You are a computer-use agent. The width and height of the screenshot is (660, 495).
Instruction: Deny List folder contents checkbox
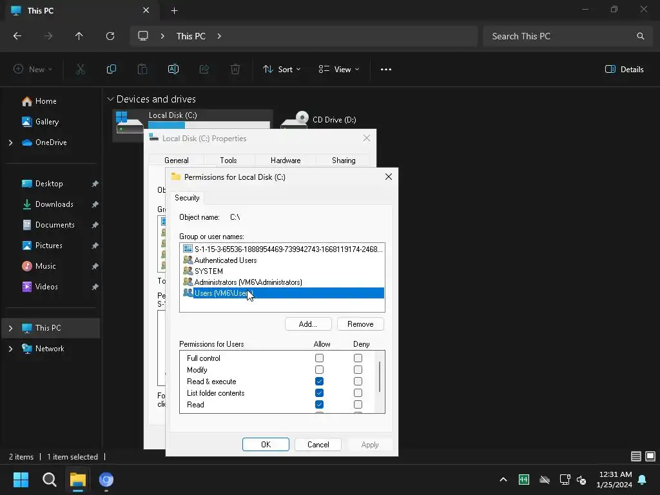(358, 393)
